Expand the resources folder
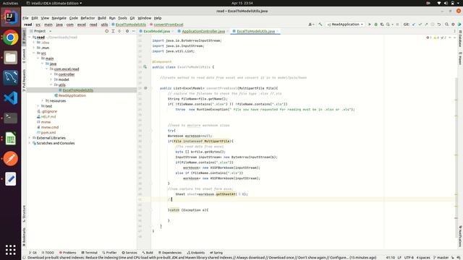Image resolution: width=463 pixels, height=260 pixels. point(43,101)
